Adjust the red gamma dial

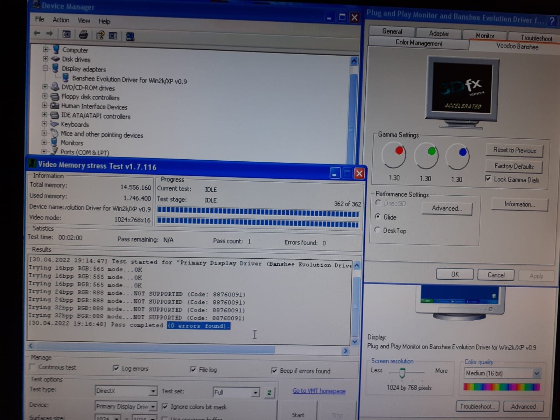tap(394, 155)
